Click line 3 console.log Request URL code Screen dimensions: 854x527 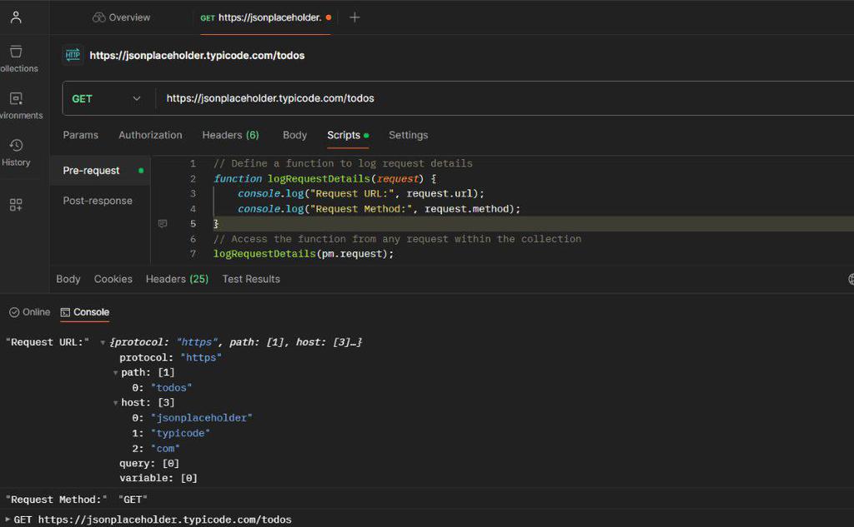point(360,194)
